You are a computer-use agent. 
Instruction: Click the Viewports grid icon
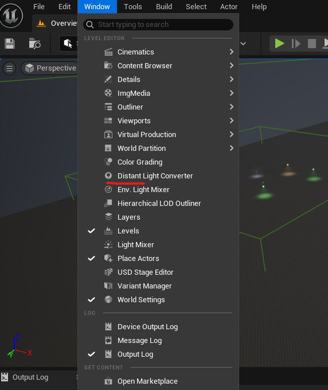[x=108, y=120]
